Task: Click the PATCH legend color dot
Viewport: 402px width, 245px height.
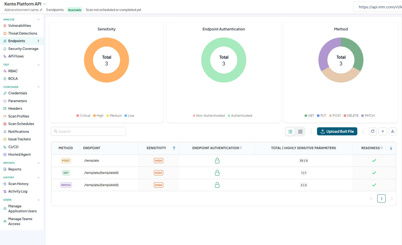Action: coord(363,116)
